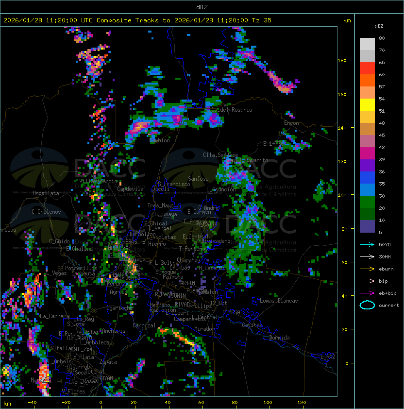Click the 'Uspallata' map label
Image resolution: width=404 pixels, height=409 pixels.
[46, 193]
